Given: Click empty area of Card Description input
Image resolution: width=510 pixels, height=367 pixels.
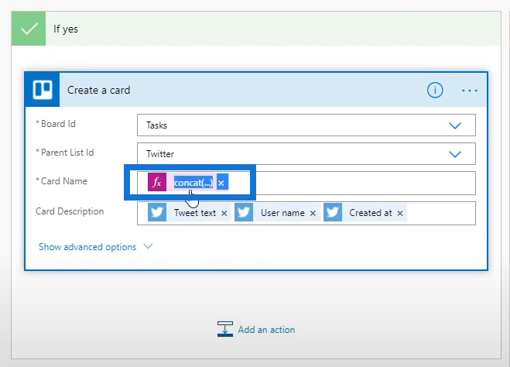Looking at the screenshot, I should click(440, 213).
